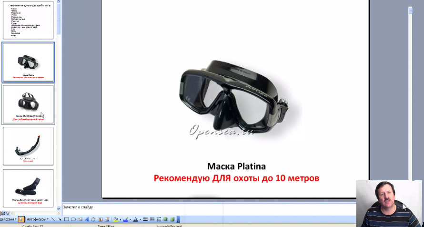The width and height of the screenshot is (424, 227).
Task: Choose the Oval shape tool
Action: click(73, 219)
